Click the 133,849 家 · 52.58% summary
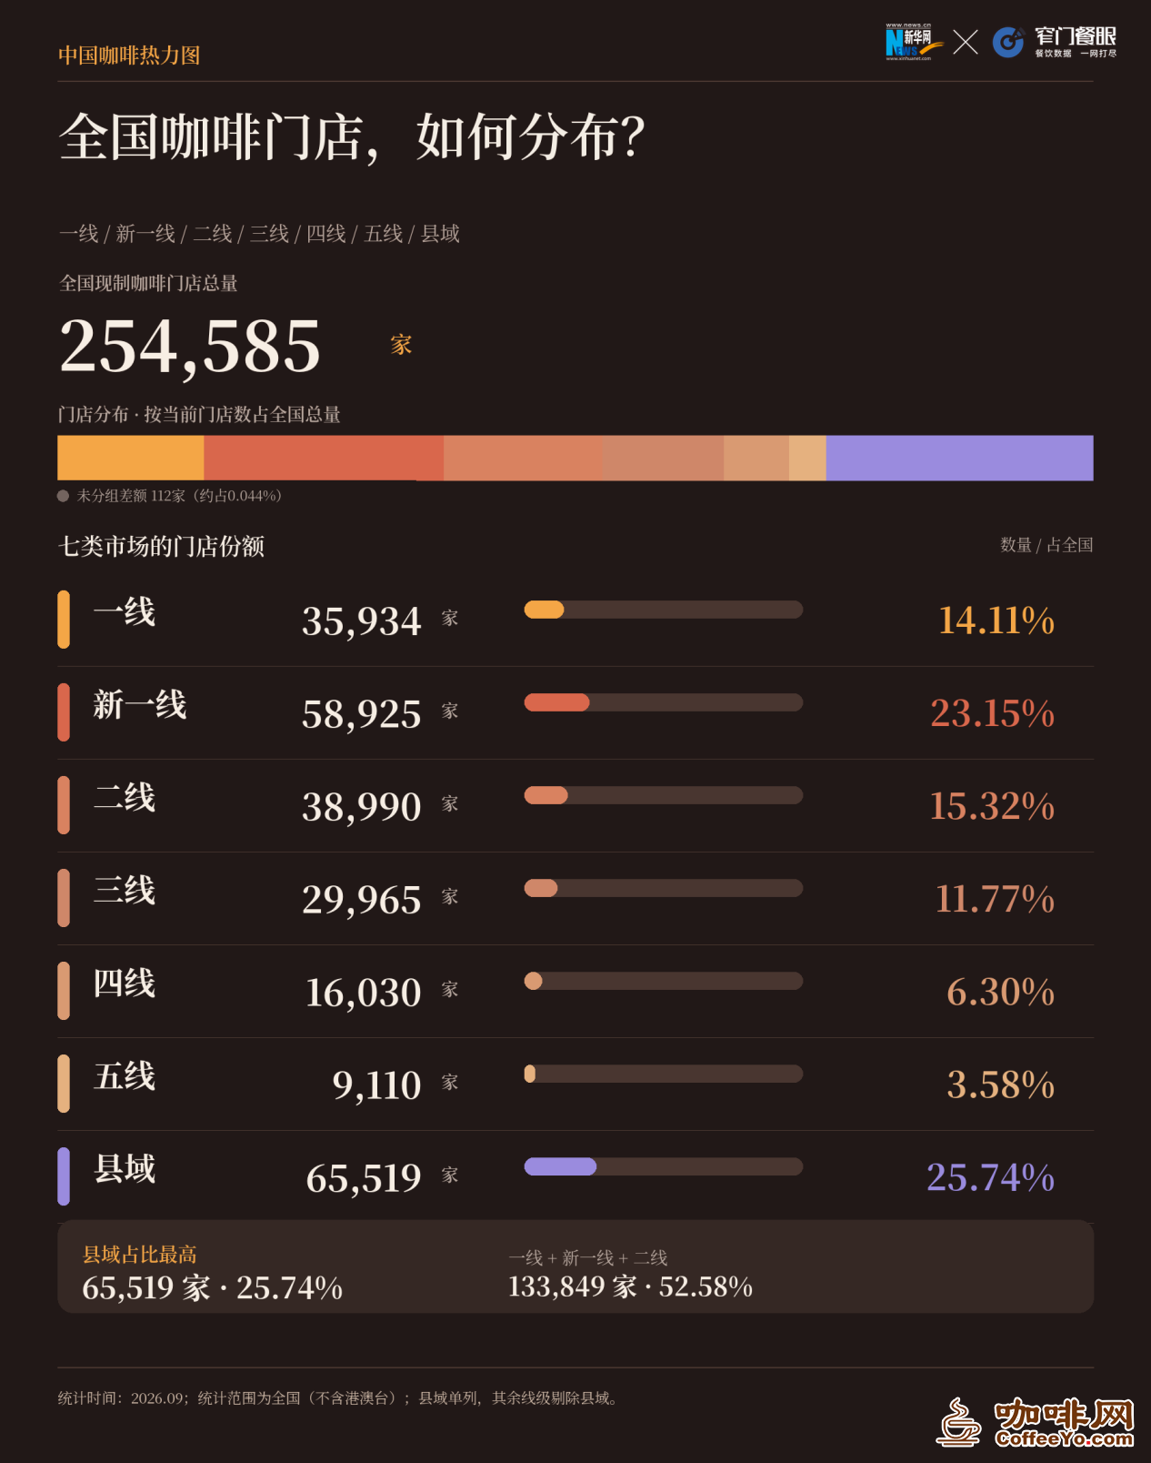 (x=630, y=1286)
